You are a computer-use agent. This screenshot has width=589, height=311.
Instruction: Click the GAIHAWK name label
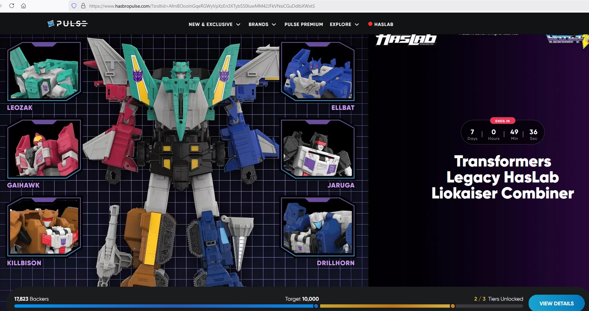pyautogui.click(x=23, y=185)
